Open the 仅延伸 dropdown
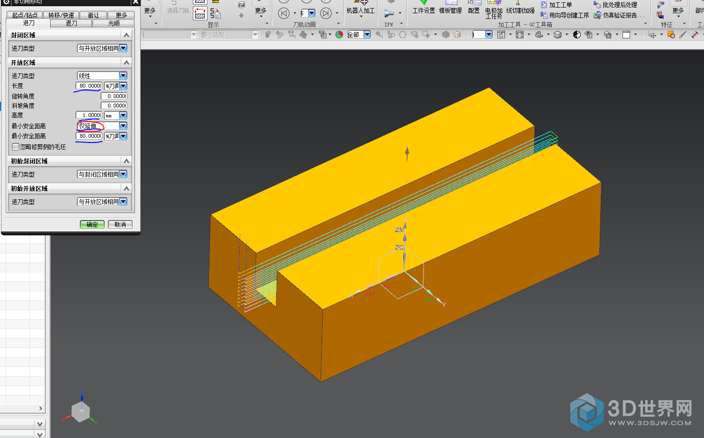Viewport: 704px width, 438px height. pyautogui.click(x=102, y=126)
